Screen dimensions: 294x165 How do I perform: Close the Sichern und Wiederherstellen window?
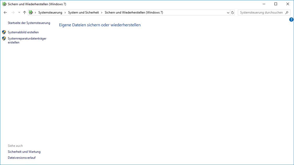pyautogui.click(x=288, y=4)
